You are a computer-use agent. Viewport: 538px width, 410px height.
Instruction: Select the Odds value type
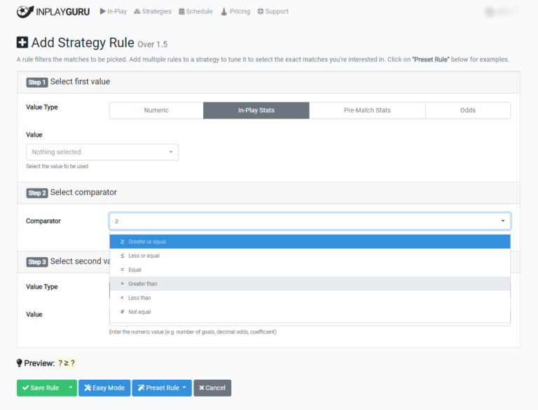[x=467, y=110]
